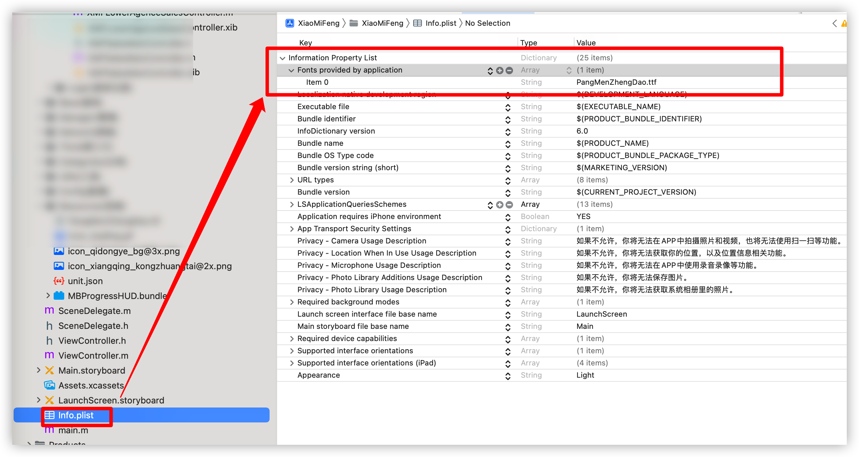Click the Main.storyboard file icon
This screenshot has height=457, width=859.
pos(50,370)
